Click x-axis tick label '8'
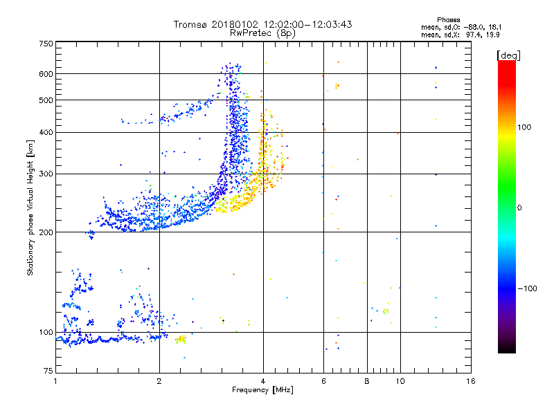Image resolution: width=554 pixels, height=415 pixels. 367,381
